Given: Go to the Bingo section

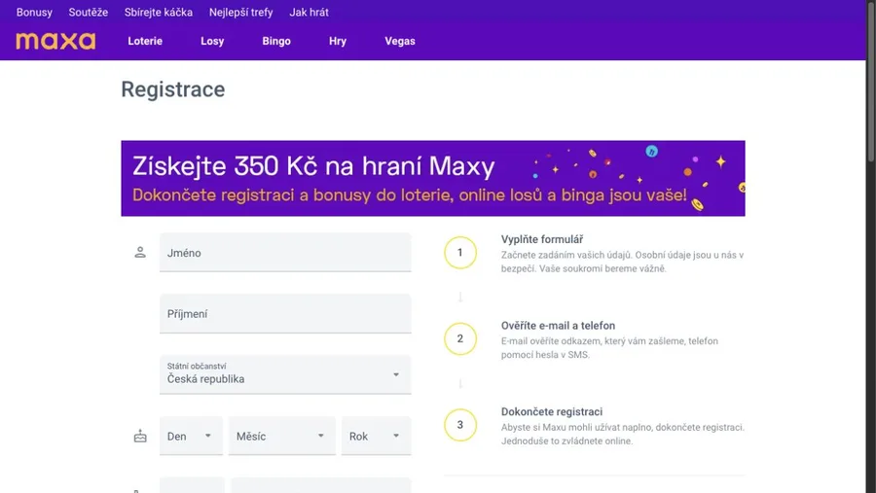Looking at the screenshot, I should click(x=276, y=41).
